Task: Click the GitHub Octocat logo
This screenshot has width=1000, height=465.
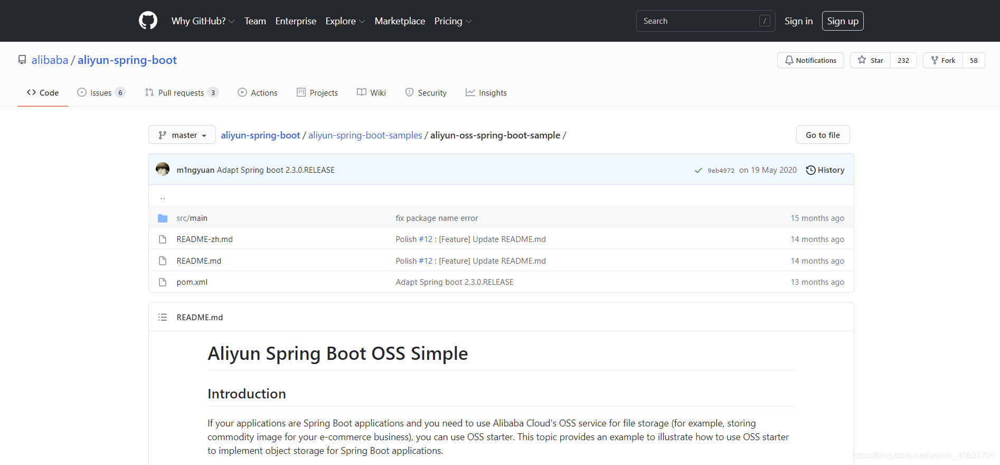Action: 148,21
